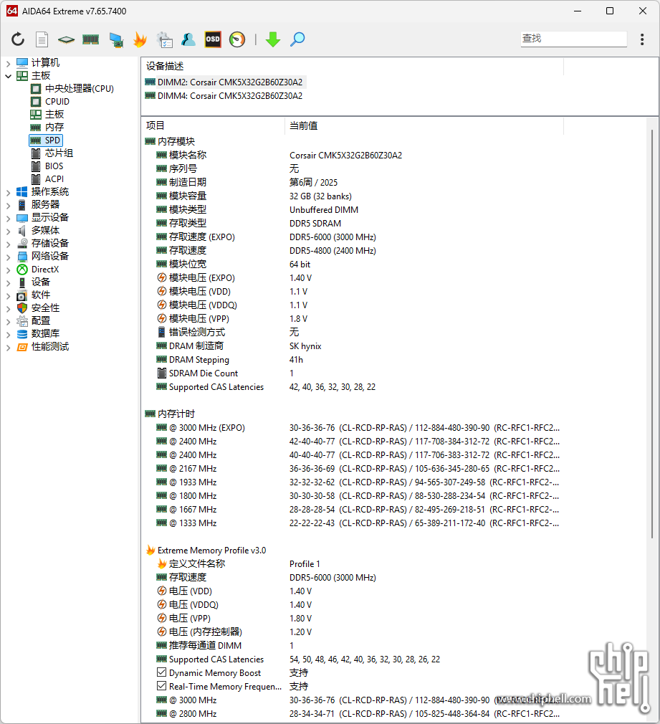Open the three-dot options menu
Viewport: 660px width, 724px height.
642,39
